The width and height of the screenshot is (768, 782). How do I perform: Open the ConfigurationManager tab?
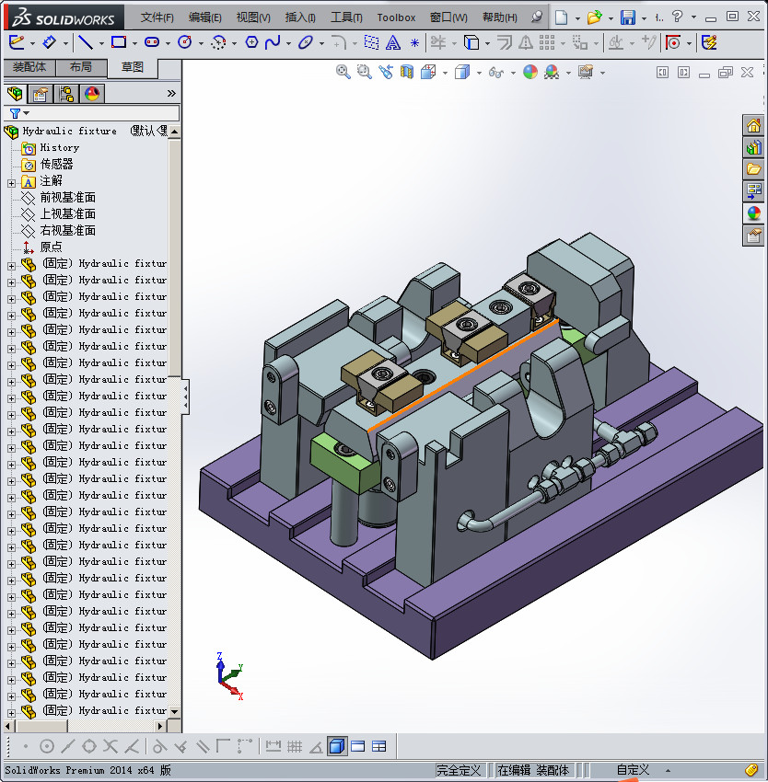(66, 93)
